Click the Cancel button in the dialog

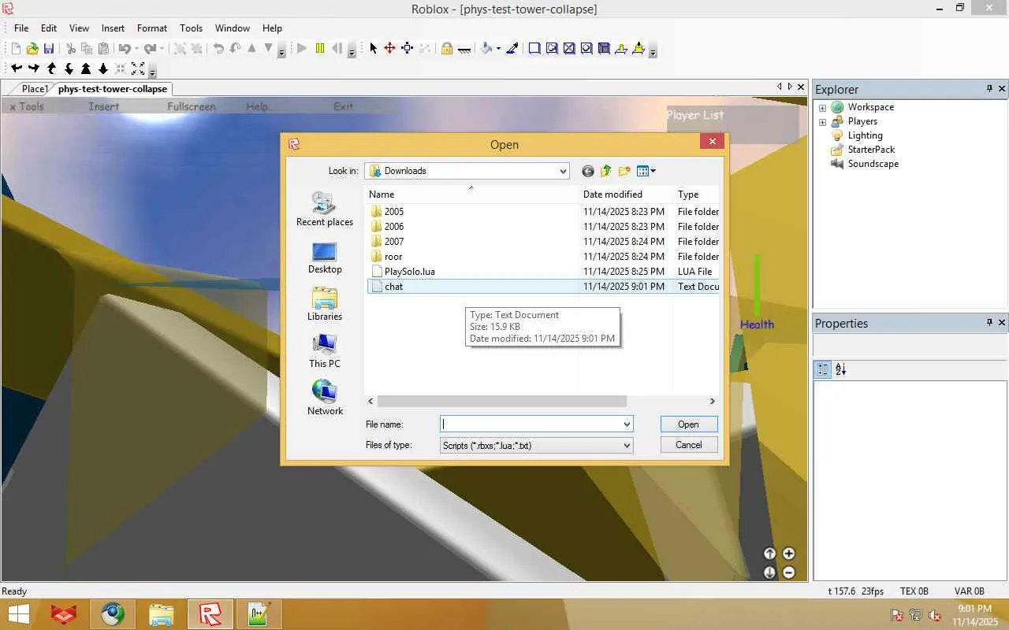click(688, 445)
